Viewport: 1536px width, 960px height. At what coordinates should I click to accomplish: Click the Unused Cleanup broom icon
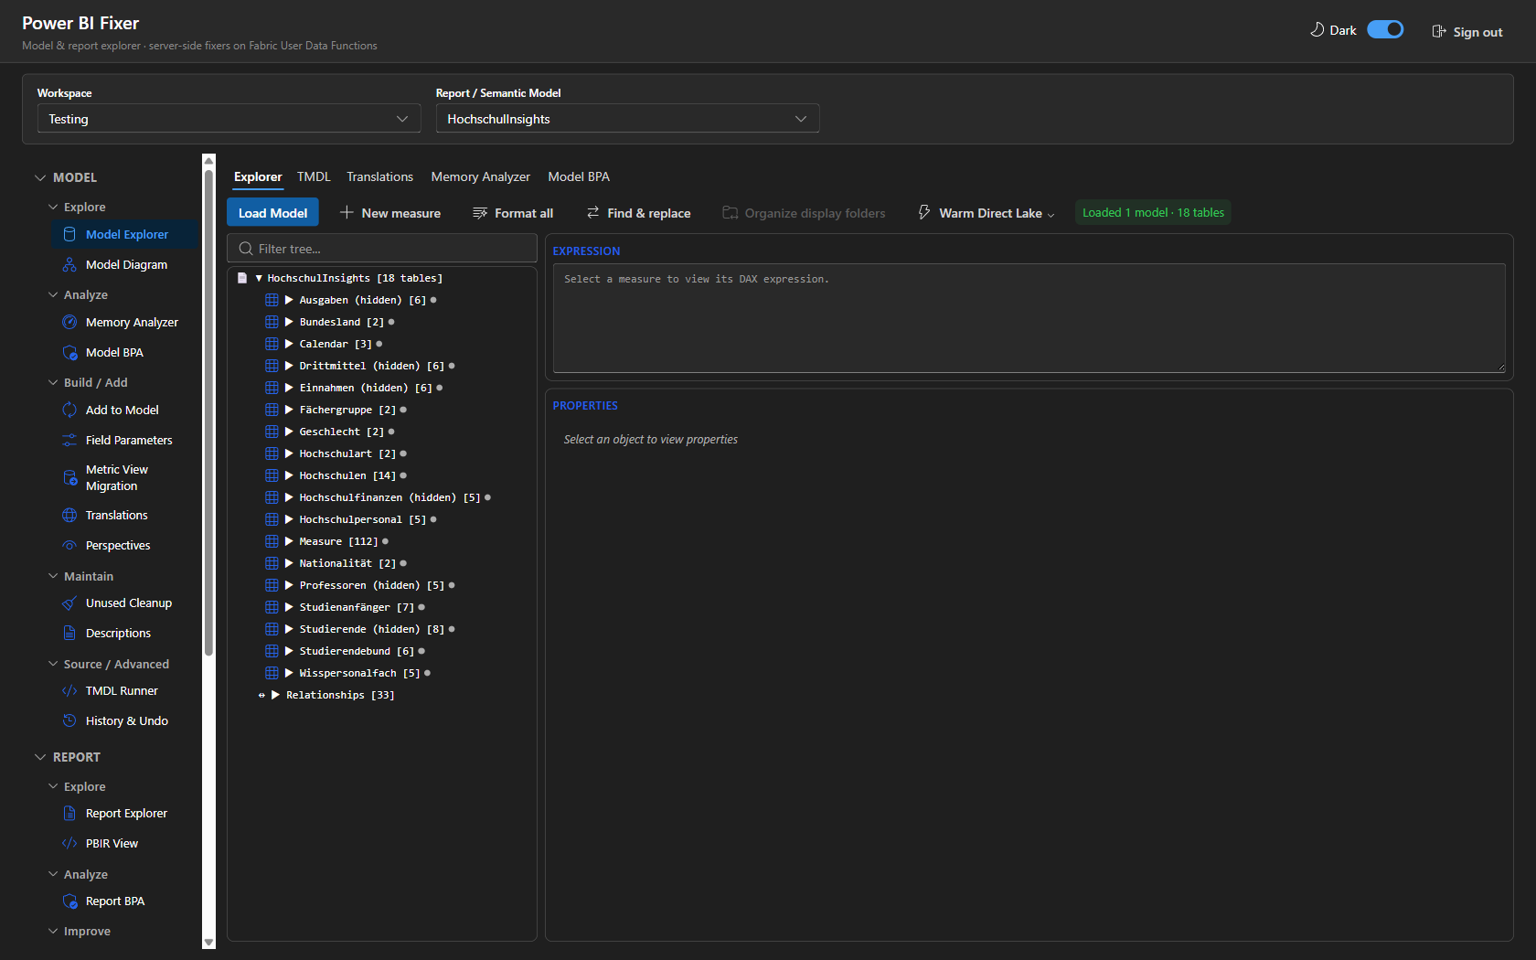tap(69, 603)
